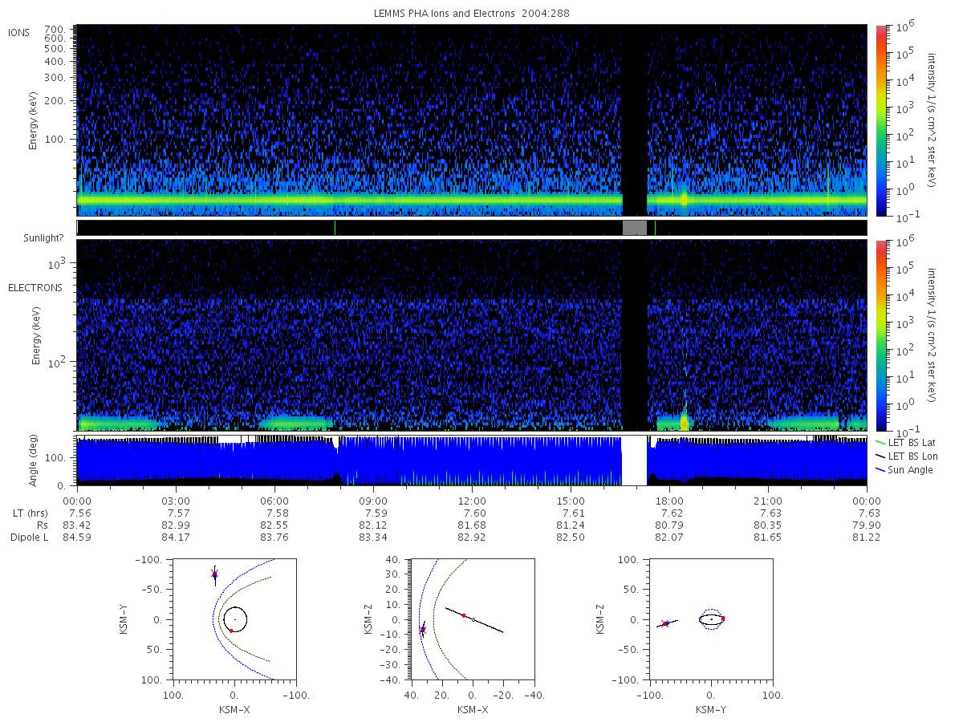Click the ion spectrogram data gap near 17:00
Viewport: 963px width, 722px height.
(635, 120)
